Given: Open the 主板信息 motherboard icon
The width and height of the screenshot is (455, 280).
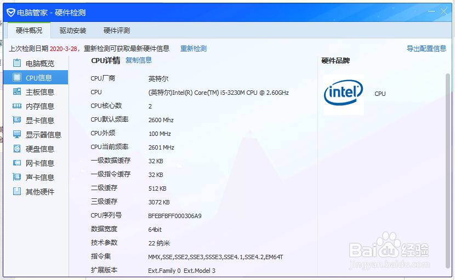Looking at the screenshot, I should click(17, 92).
